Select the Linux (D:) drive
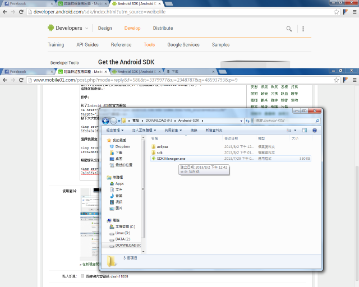This screenshot has height=287, width=359. (120, 233)
